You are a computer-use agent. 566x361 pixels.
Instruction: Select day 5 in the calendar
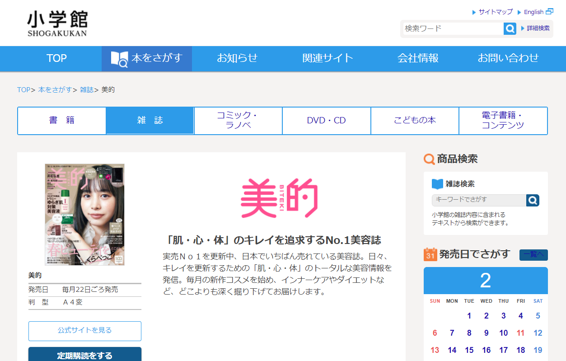tap(538, 316)
